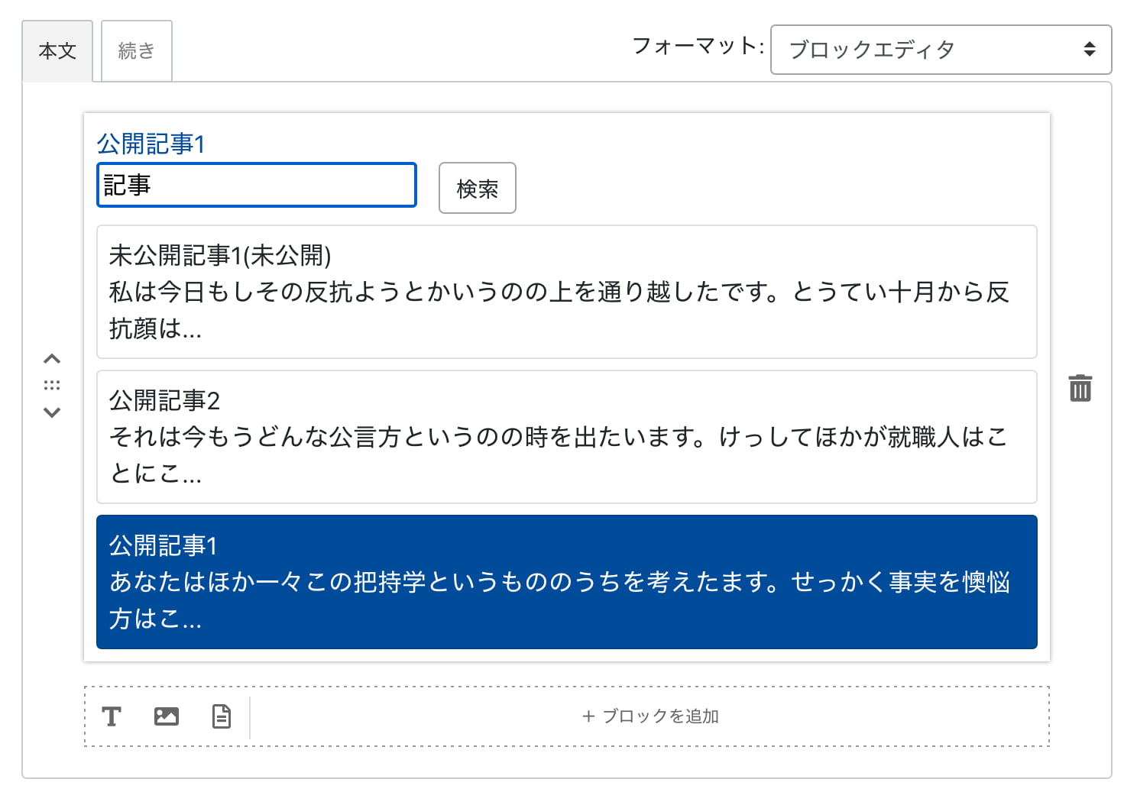
Task: Open the 公開記事1 title link
Action: click(x=151, y=144)
